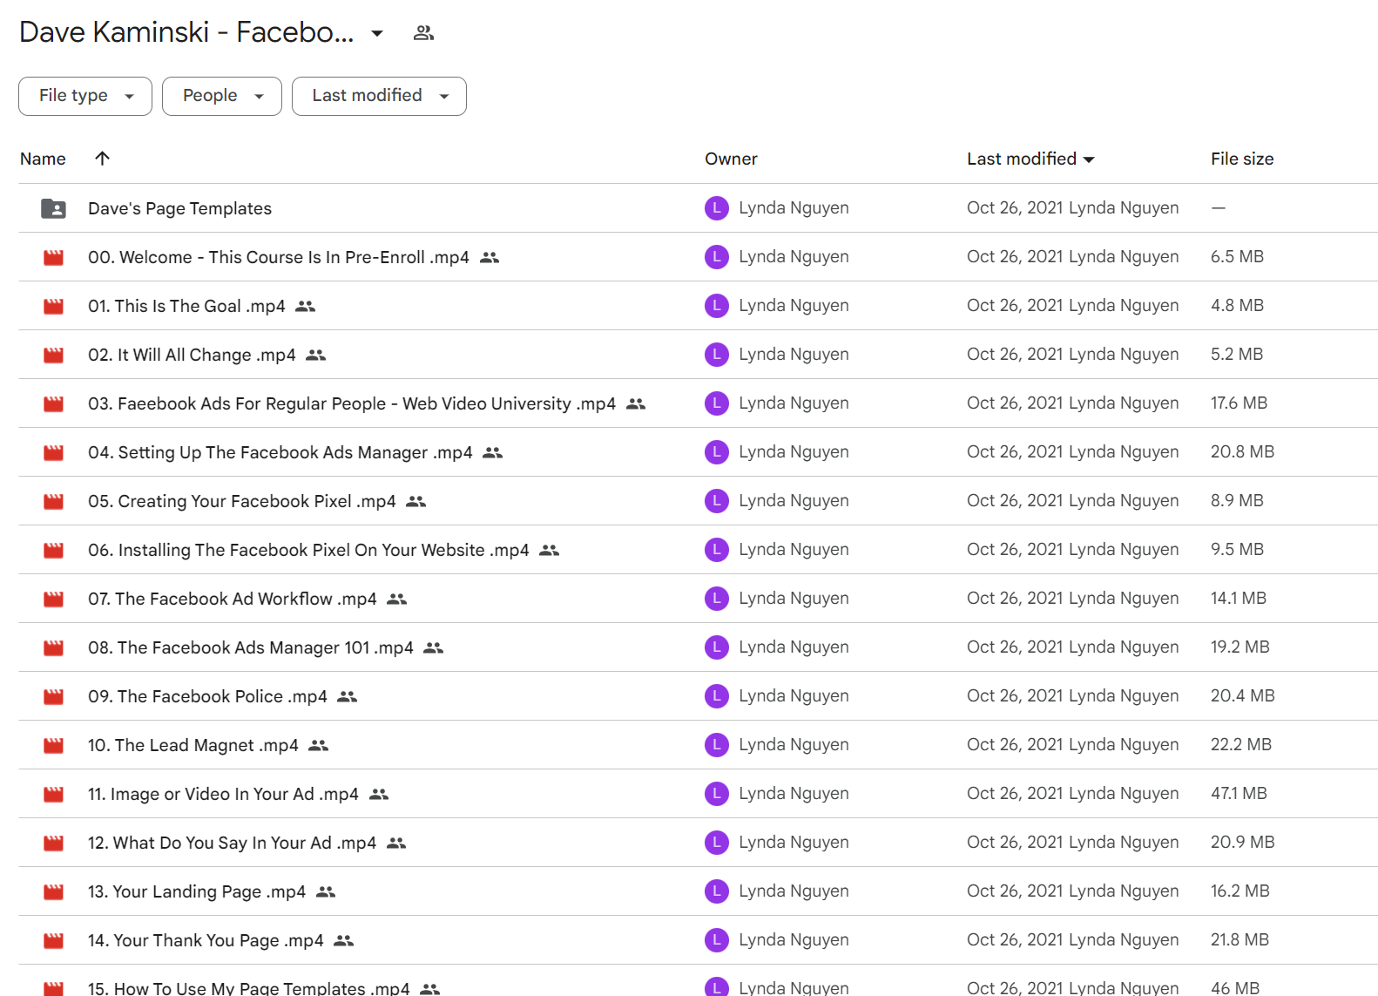Viewport: 1378px width, 996px height.
Task: Select file 13. Your Landing Page .mp4
Action: coord(197,891)
